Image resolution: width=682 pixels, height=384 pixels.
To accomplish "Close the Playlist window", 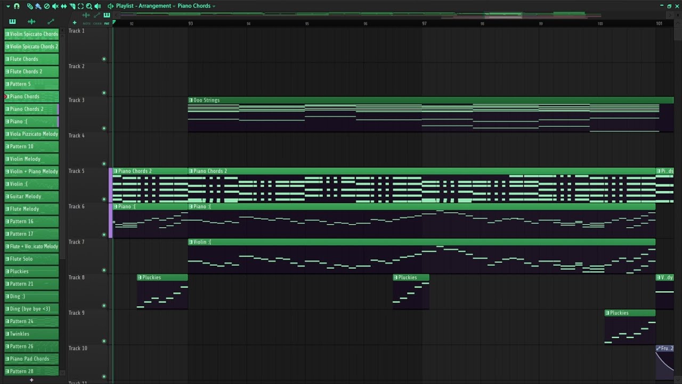I will coord(677,6).
